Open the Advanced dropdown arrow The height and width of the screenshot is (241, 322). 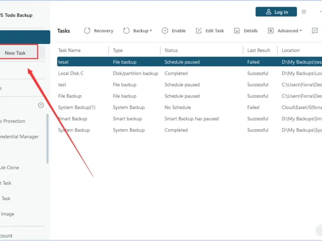pyautogui.click(x=301, y=31)
